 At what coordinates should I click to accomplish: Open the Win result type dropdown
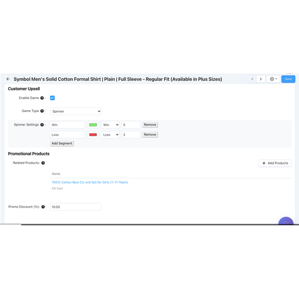(x=110, y=125)
